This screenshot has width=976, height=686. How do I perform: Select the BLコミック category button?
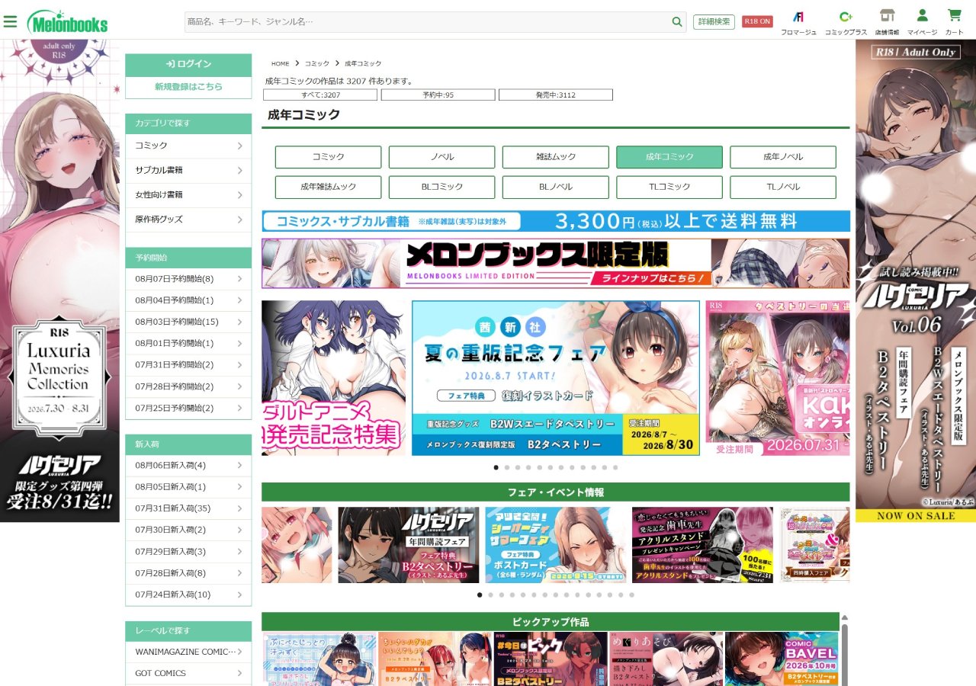441,187
